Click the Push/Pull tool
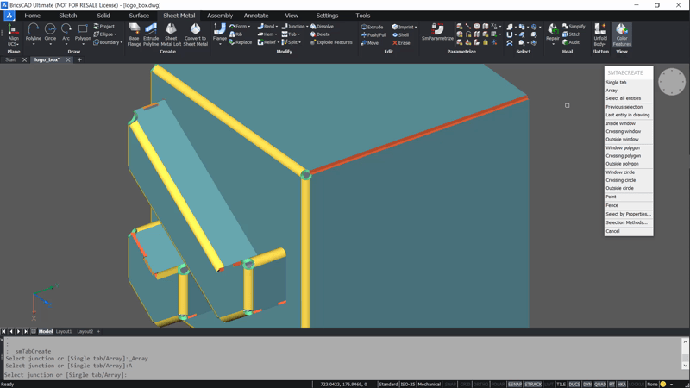Screen dimensions: 690x388 [373, 34]
